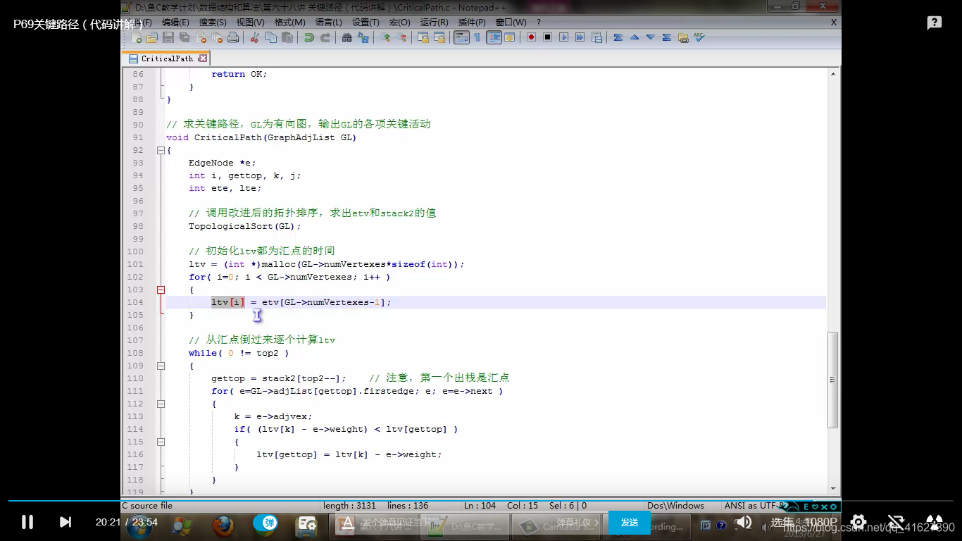Screen dimensions: 962x541
Task: Open the 弹幕礼仪 link
Action: coord(578,522)
